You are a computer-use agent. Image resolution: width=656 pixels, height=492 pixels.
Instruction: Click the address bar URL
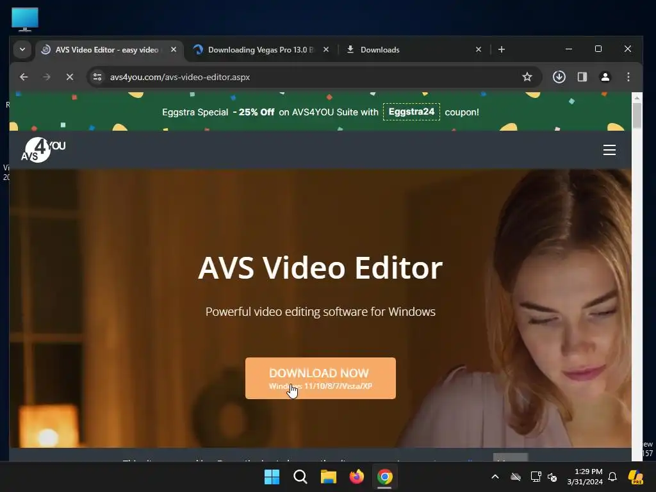click(180, 78)
